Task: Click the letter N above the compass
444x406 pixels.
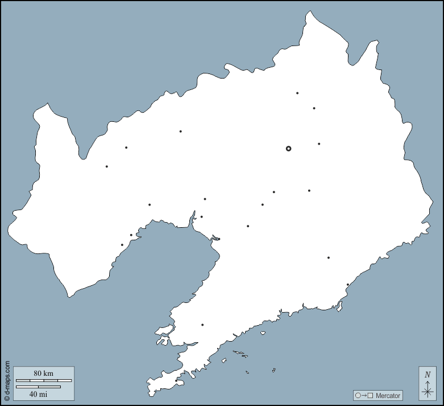Action: click(x=428, y=375)
